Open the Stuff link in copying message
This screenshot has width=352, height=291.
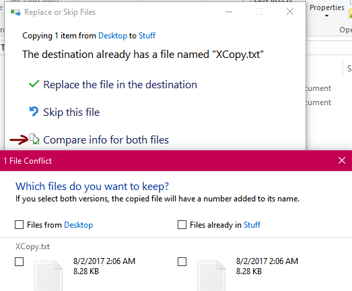click(x=147, y=36)
